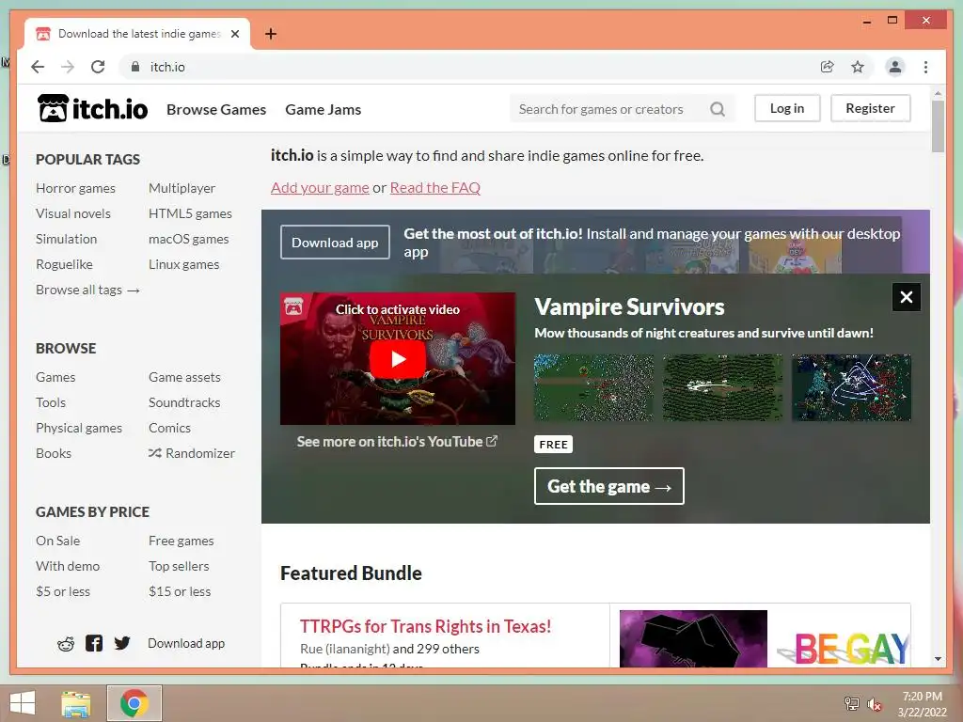Browse Linux games tag
Image resolution: width=963 pixels, height=722 pixels.
[183, 264]
